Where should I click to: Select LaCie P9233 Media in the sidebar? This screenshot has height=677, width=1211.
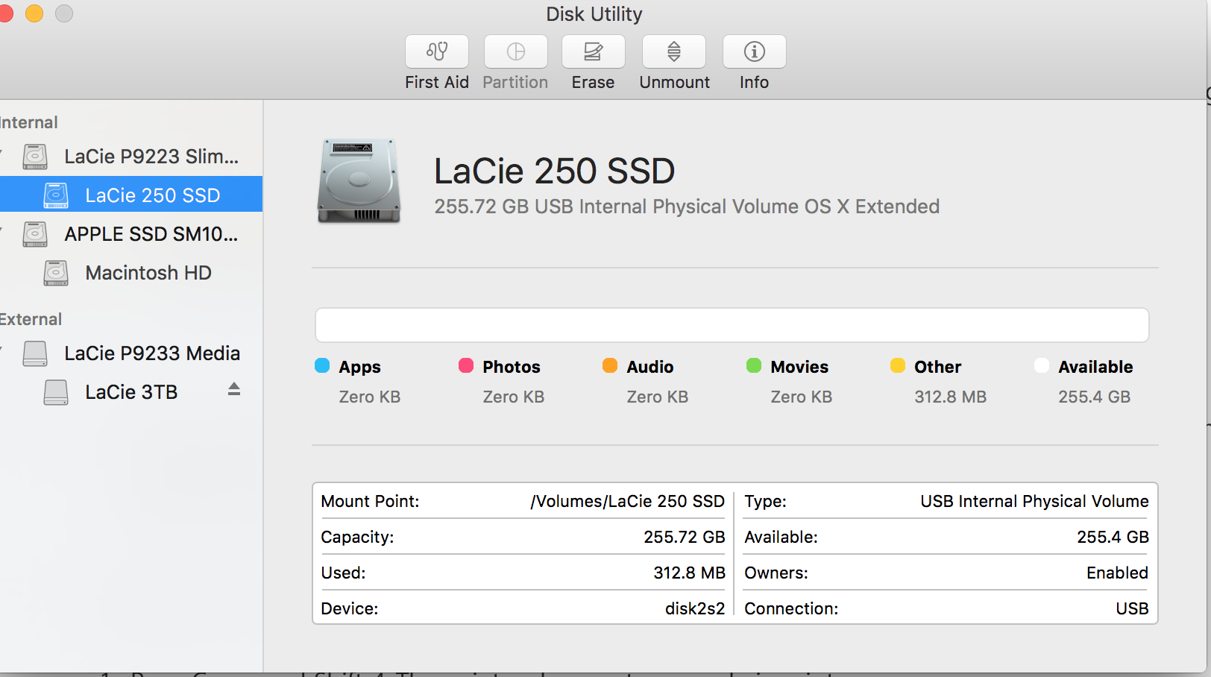coord(131,353)
